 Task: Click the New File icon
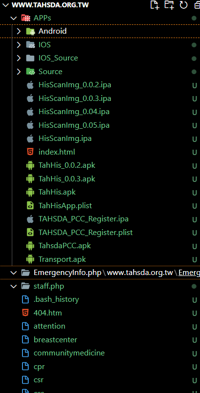[155, 5]
